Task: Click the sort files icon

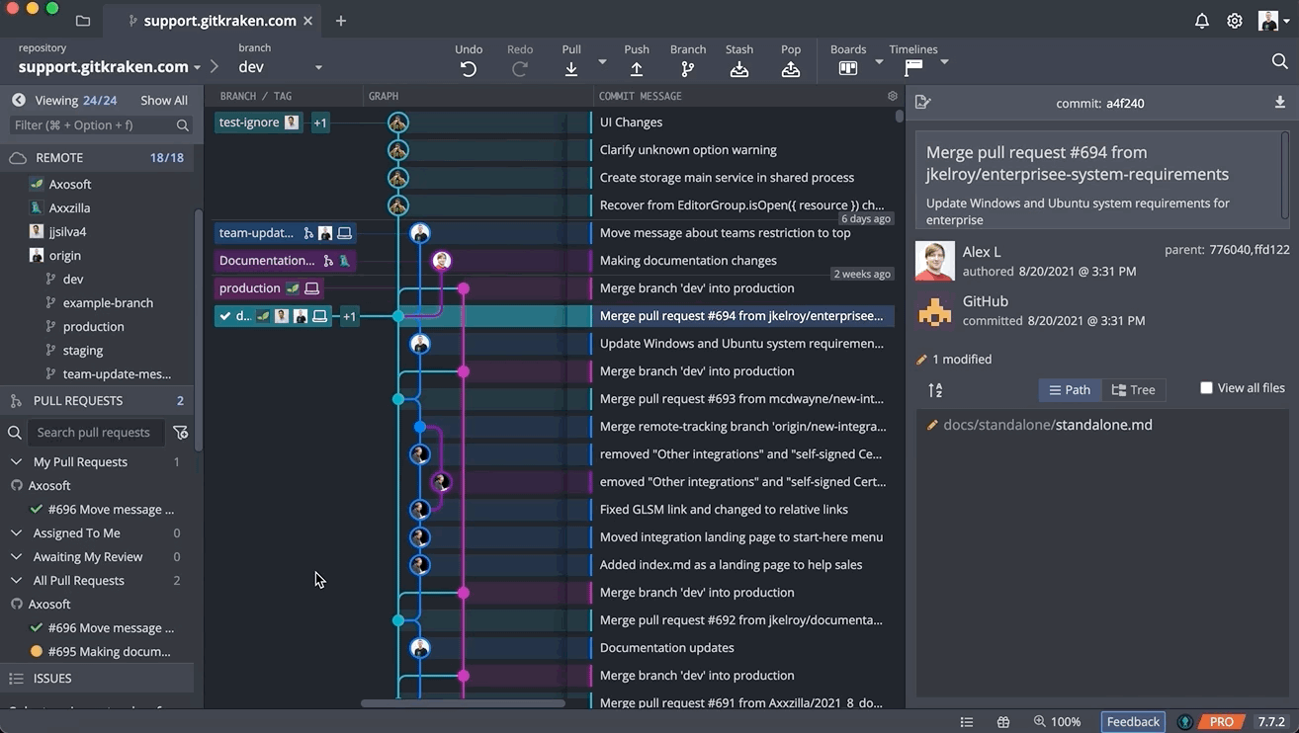Action: tap(935, 390)
